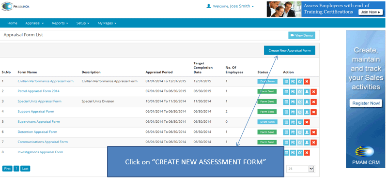Open the Detention Appraisal Form link
Image resolution: width=388 pixels, height=188 pixels.
tap(37, 131)
